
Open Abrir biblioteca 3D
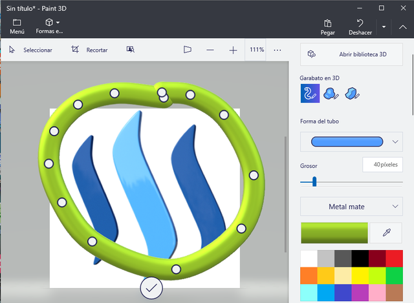tap(351, 54)
